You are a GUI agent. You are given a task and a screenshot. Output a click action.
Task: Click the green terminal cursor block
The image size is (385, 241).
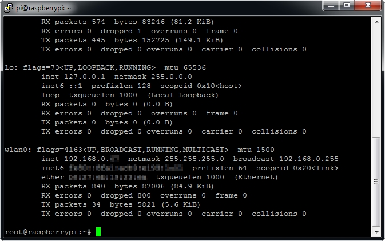[98, 232]
